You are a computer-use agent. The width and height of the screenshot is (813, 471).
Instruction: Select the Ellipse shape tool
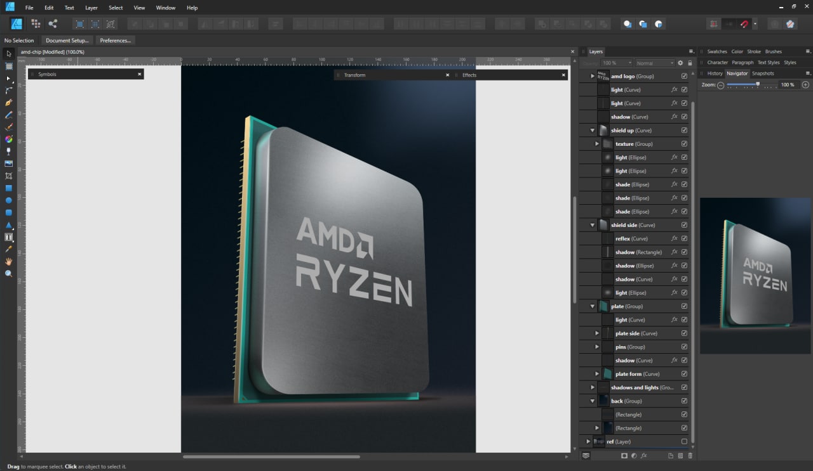click(9, 200)
